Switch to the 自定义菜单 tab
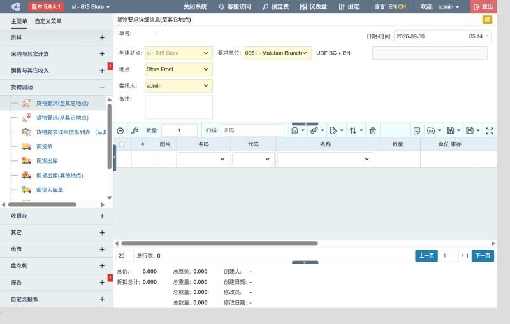Viewport: 510px width, 324px height. 48,21
